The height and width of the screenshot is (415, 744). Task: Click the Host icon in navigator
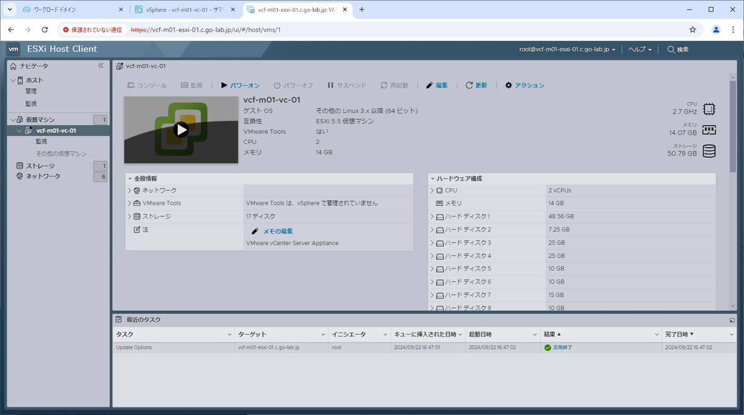(x=20, y=80)
